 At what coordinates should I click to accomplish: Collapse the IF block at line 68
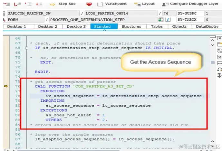pyautogui.click(x=26, y=48)
